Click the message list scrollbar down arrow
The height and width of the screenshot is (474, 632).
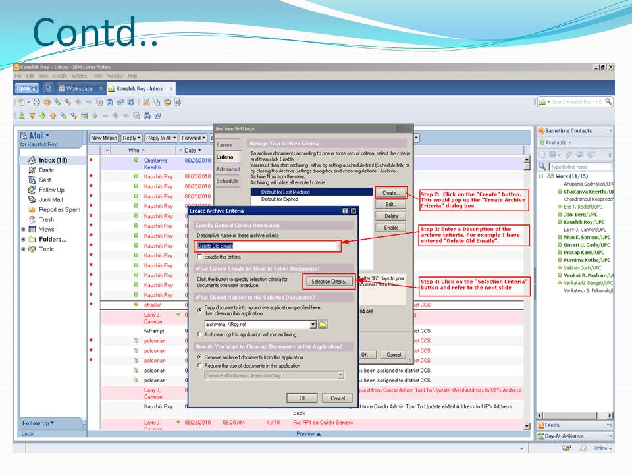click(x=527, y=426)
